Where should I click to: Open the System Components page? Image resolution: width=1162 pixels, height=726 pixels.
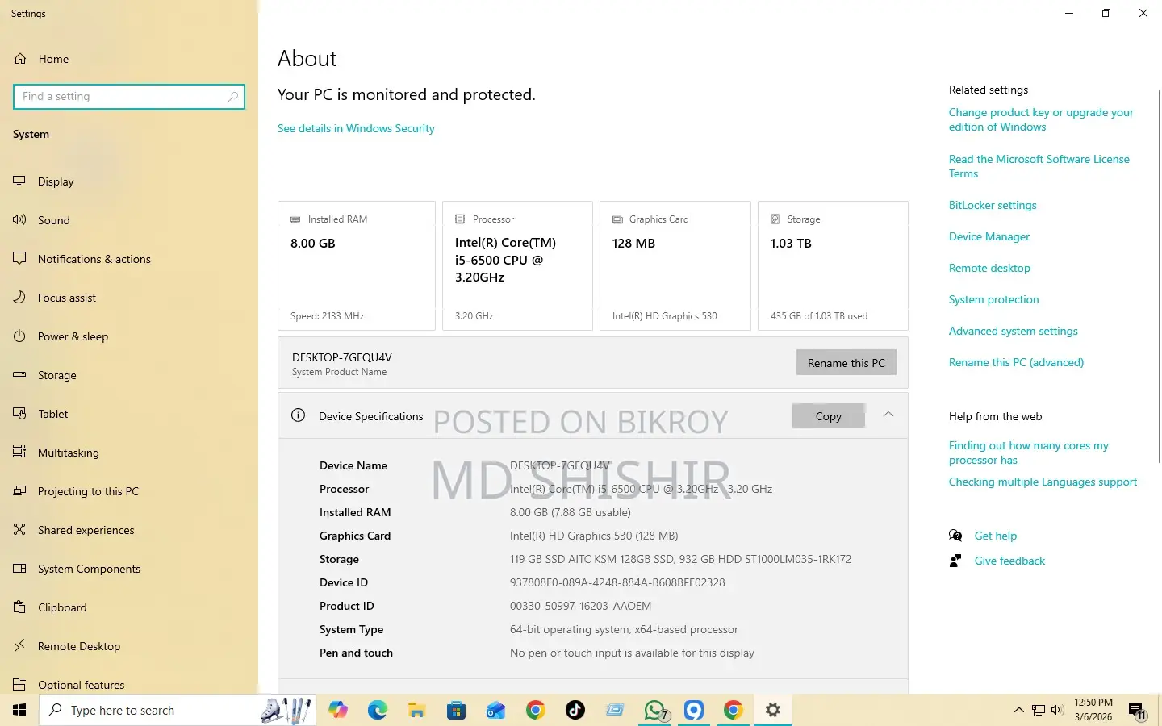pyautogui.click(x=77, y=569)
